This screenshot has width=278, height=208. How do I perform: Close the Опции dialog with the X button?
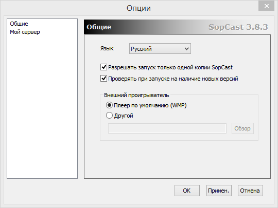pos(266,6)
